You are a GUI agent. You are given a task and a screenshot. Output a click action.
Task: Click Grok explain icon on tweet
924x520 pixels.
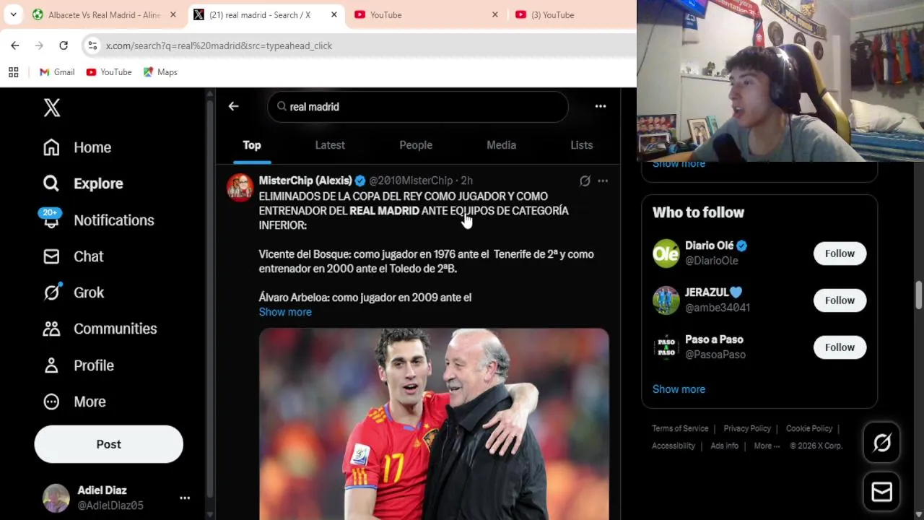pyautogui.click(x=585, y=181)
